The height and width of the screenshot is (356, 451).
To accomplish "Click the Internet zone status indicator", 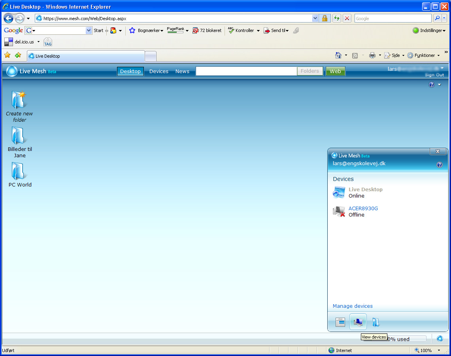I will click(340, 350).
